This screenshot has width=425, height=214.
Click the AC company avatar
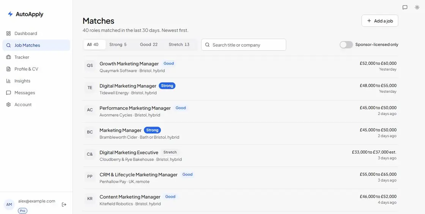90,110
